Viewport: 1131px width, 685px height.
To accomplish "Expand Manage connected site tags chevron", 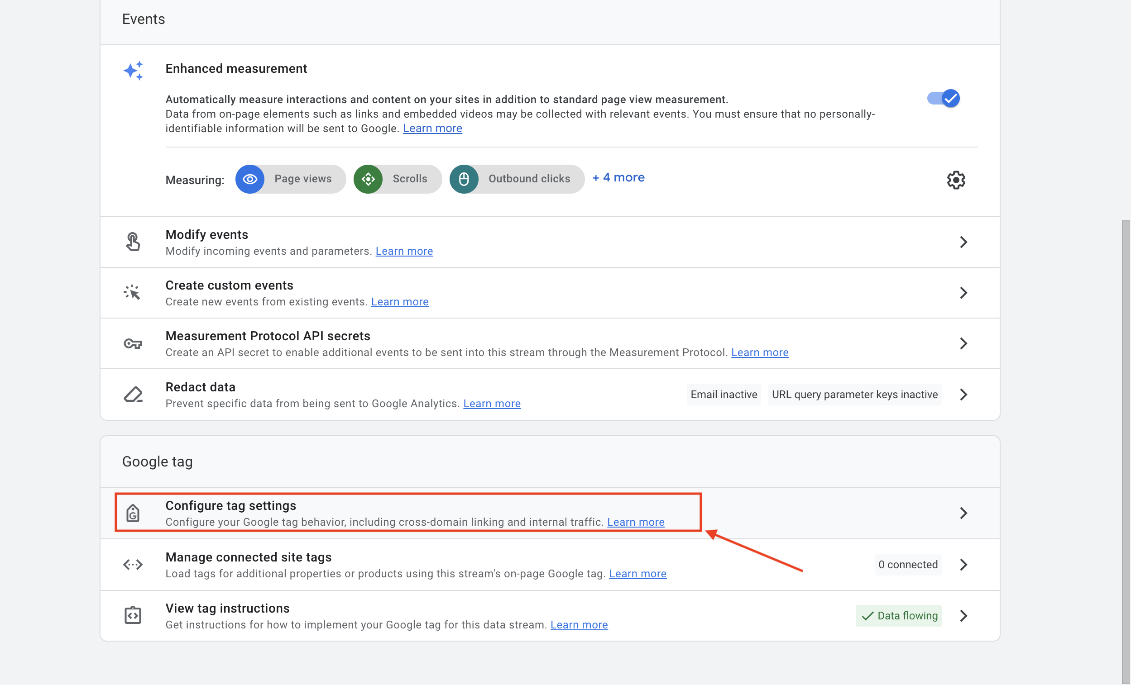I will coord(963,564).
